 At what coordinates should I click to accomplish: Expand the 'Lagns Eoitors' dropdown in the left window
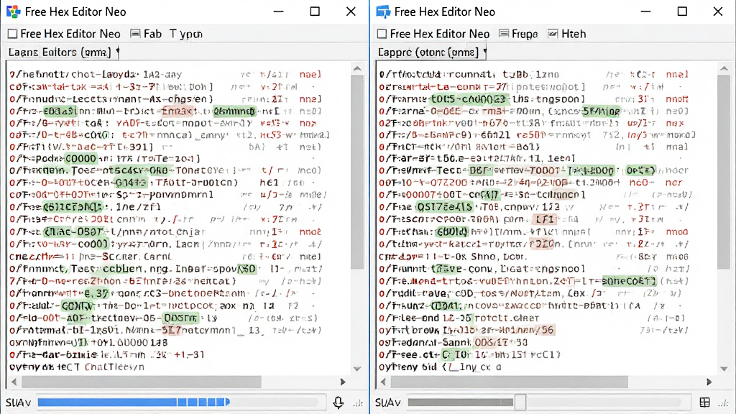(118, 52)
